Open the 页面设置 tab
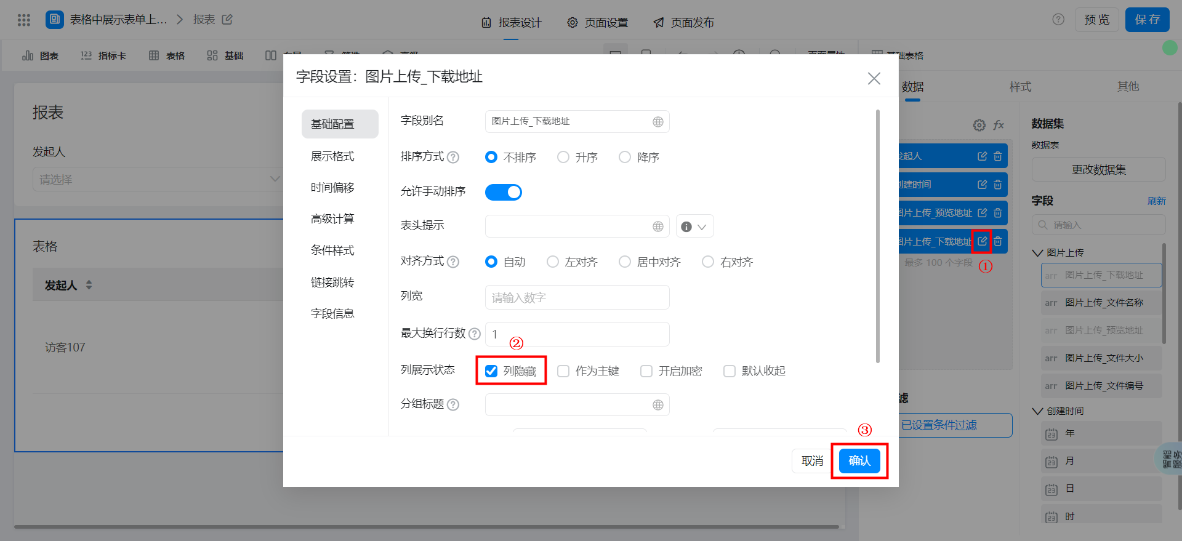The height and width of the screenshot is (541, 1182). tap(597, 23)
